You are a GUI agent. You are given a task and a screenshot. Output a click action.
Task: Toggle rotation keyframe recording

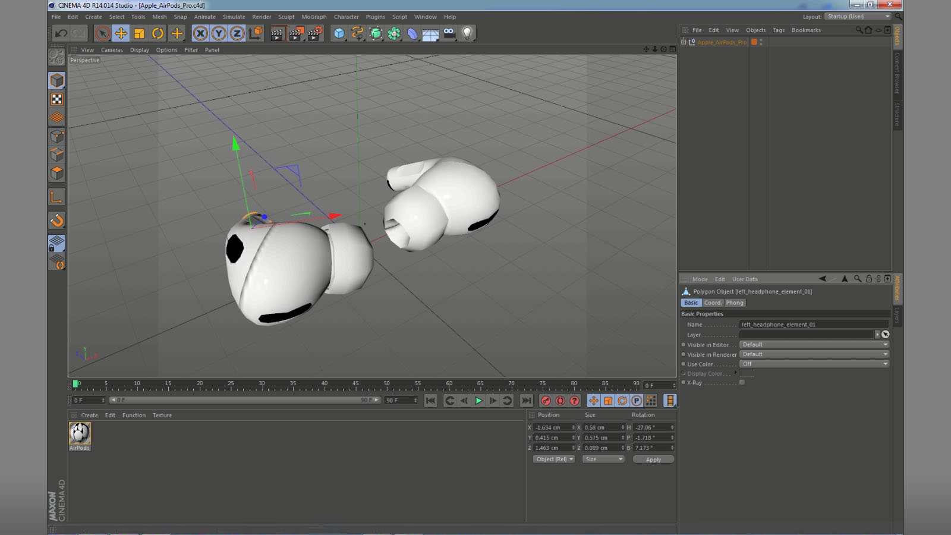(x=622, y=401)
